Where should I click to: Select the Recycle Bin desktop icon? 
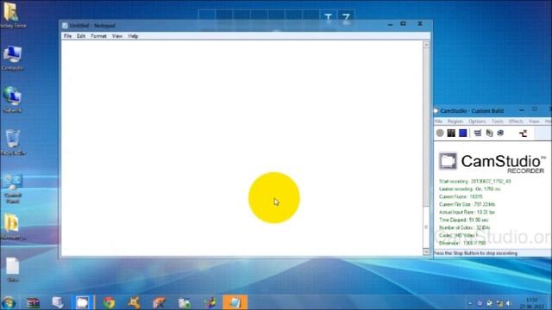click(x=13, y=143)
